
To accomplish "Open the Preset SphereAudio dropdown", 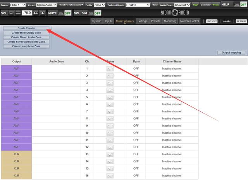I will [x=46, y=5].
